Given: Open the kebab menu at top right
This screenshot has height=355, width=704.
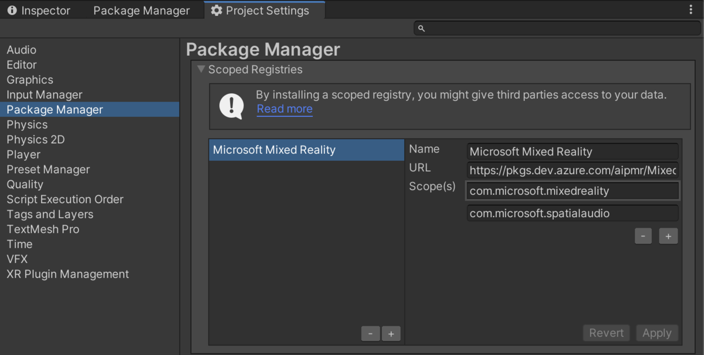Looking at the screenshot, I should (x=691, y=10).
